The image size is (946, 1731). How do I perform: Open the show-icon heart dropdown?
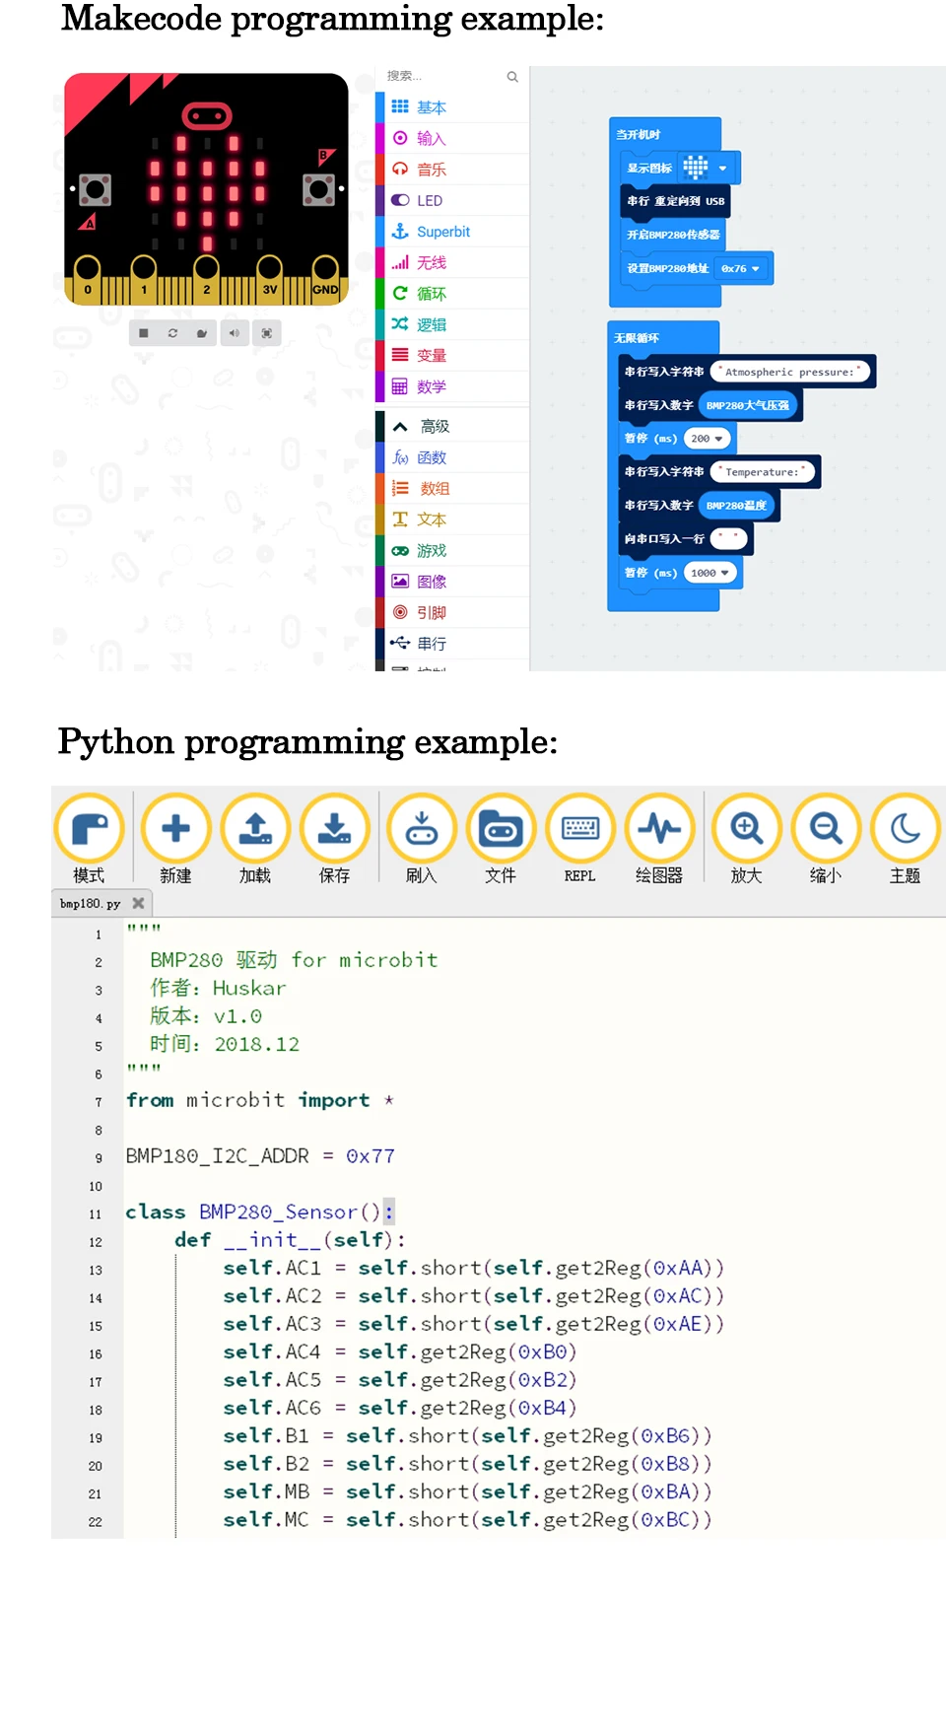click(x=722, y=169)
